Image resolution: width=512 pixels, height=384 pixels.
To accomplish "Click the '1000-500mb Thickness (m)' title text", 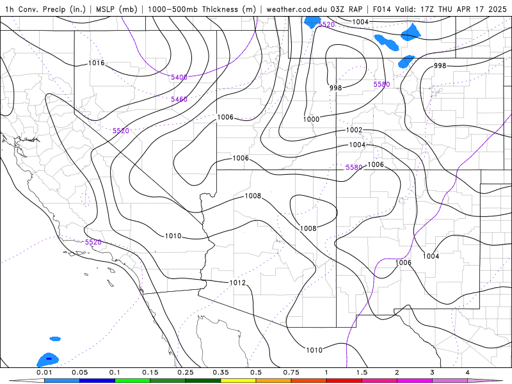I will tap(202, 9).
